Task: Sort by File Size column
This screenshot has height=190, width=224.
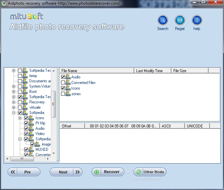Action: pyautogui.click(x=190, y=70)
